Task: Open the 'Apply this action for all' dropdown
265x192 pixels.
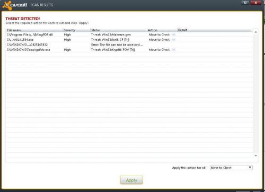Action: click(231, 168)
